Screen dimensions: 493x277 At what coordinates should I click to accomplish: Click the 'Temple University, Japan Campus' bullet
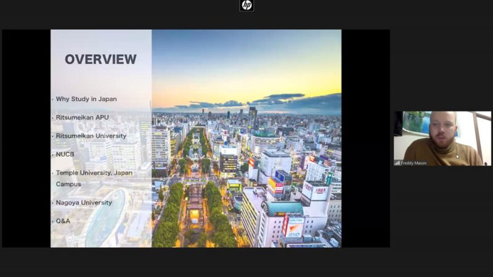[94, 179]
